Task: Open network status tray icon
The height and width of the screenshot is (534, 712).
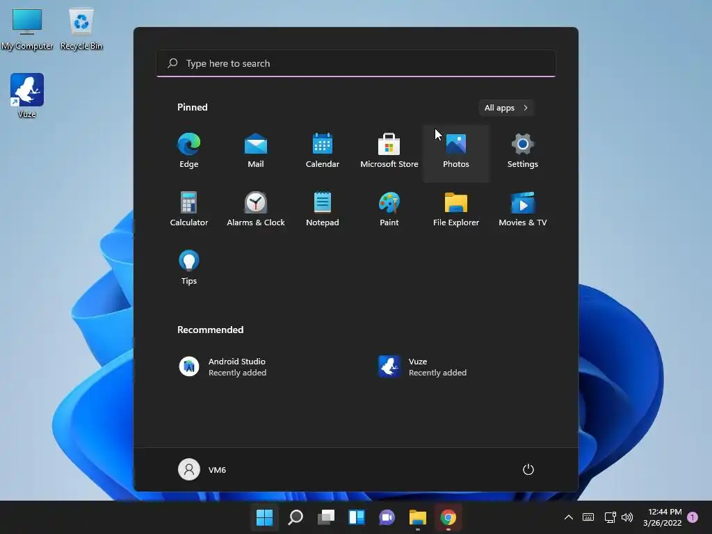Action: click(x=610, y=517)
